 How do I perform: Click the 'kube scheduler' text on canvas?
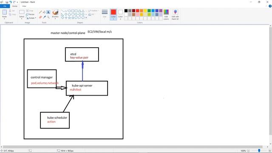(x=57, y=118)
